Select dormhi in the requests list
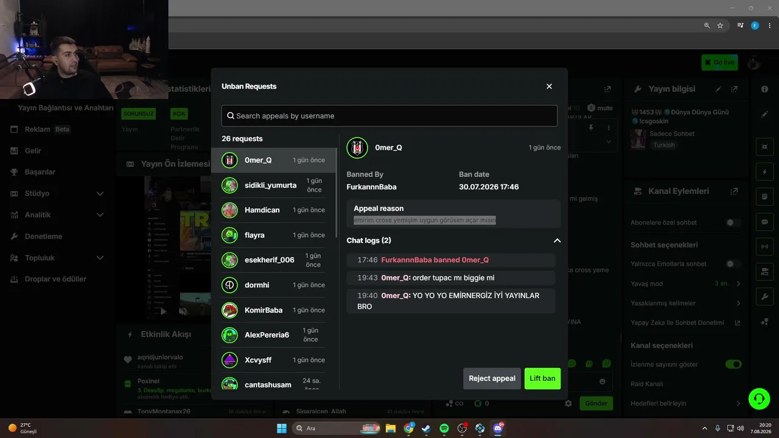The width and height of the screenshot is (779, 438). [273, 285]
